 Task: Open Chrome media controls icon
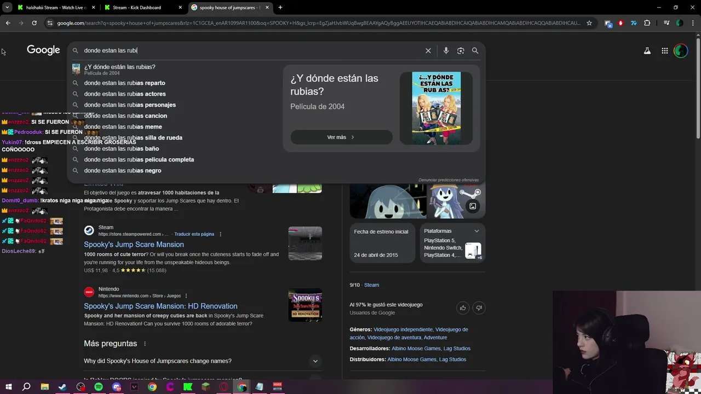coord(666,23)
